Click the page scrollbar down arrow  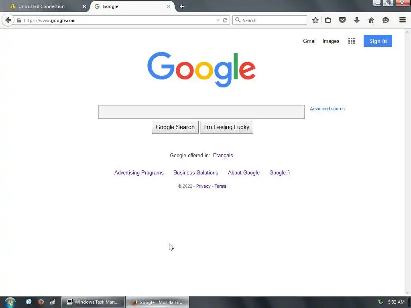408,292
